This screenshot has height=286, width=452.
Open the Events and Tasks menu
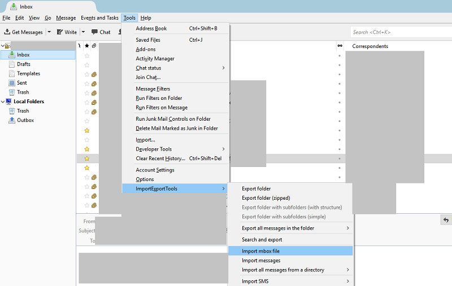coord(99,18)
